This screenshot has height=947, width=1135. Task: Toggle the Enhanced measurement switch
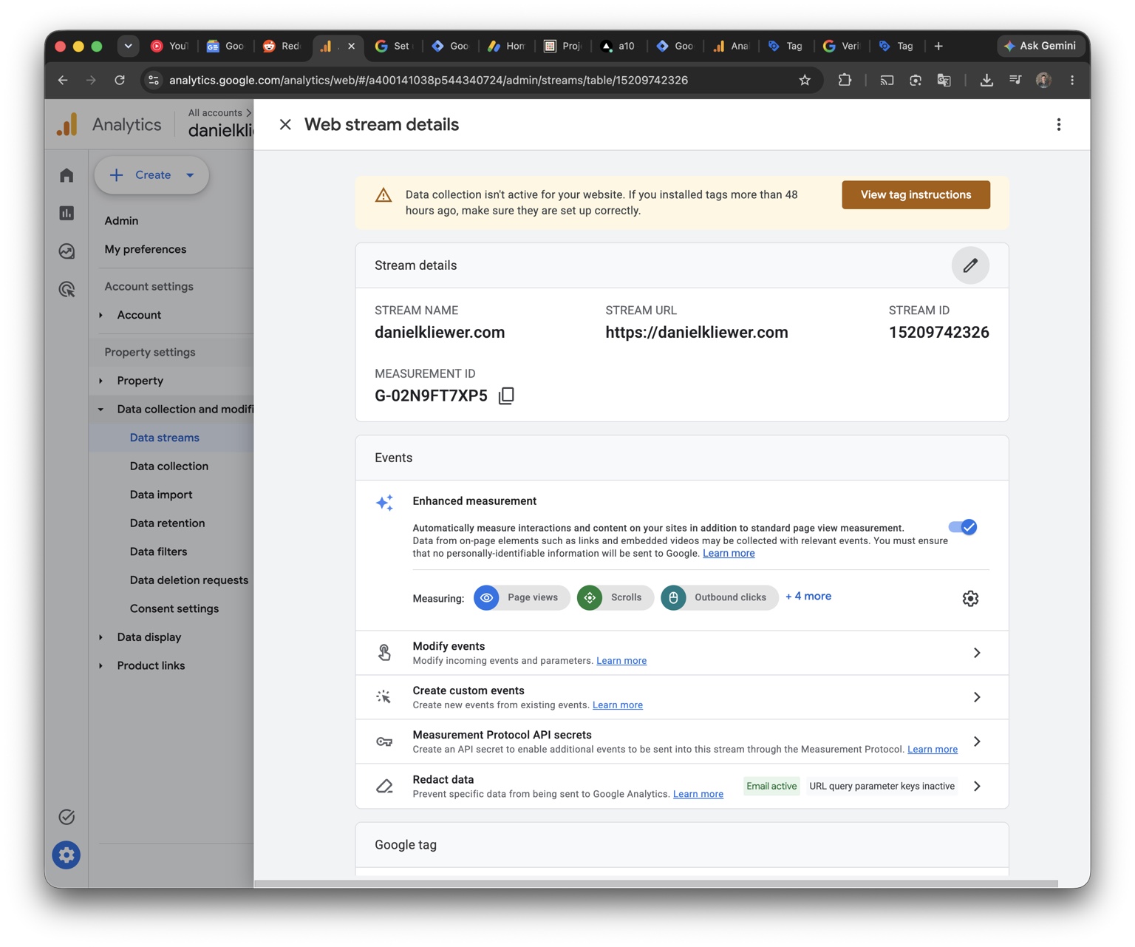coord(963,527)
